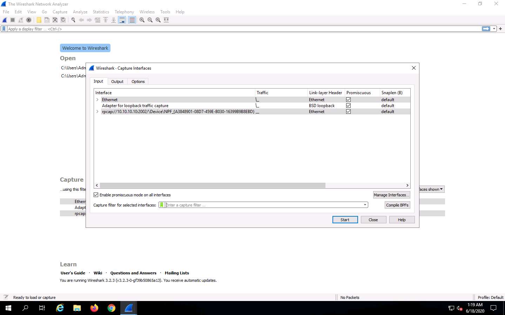The width and height of the screenshot is (505, 315).
Task: Open the Mailing Lists link
Action: pos(177,273)
